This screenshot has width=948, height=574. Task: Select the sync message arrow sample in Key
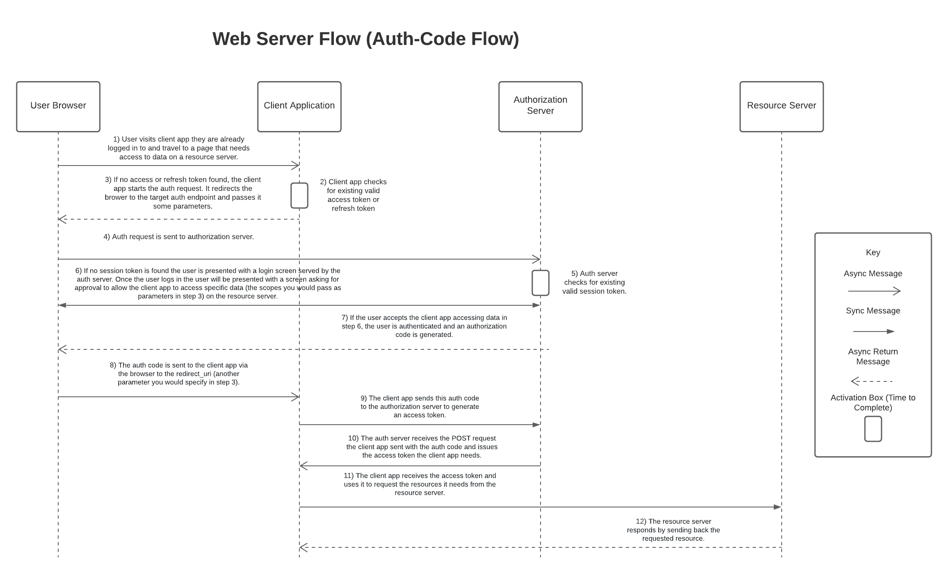874,332
